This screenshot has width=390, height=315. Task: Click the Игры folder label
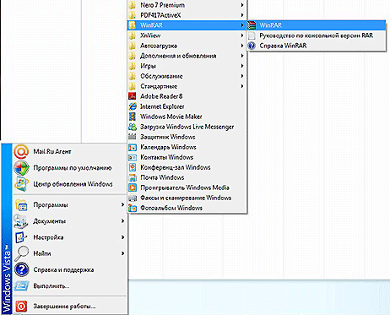coord(148,66)
